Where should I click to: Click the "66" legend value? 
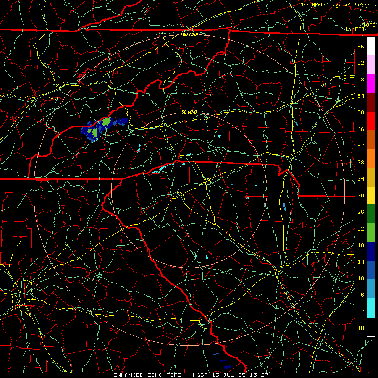pyautogui.click(x=361, y=46)
